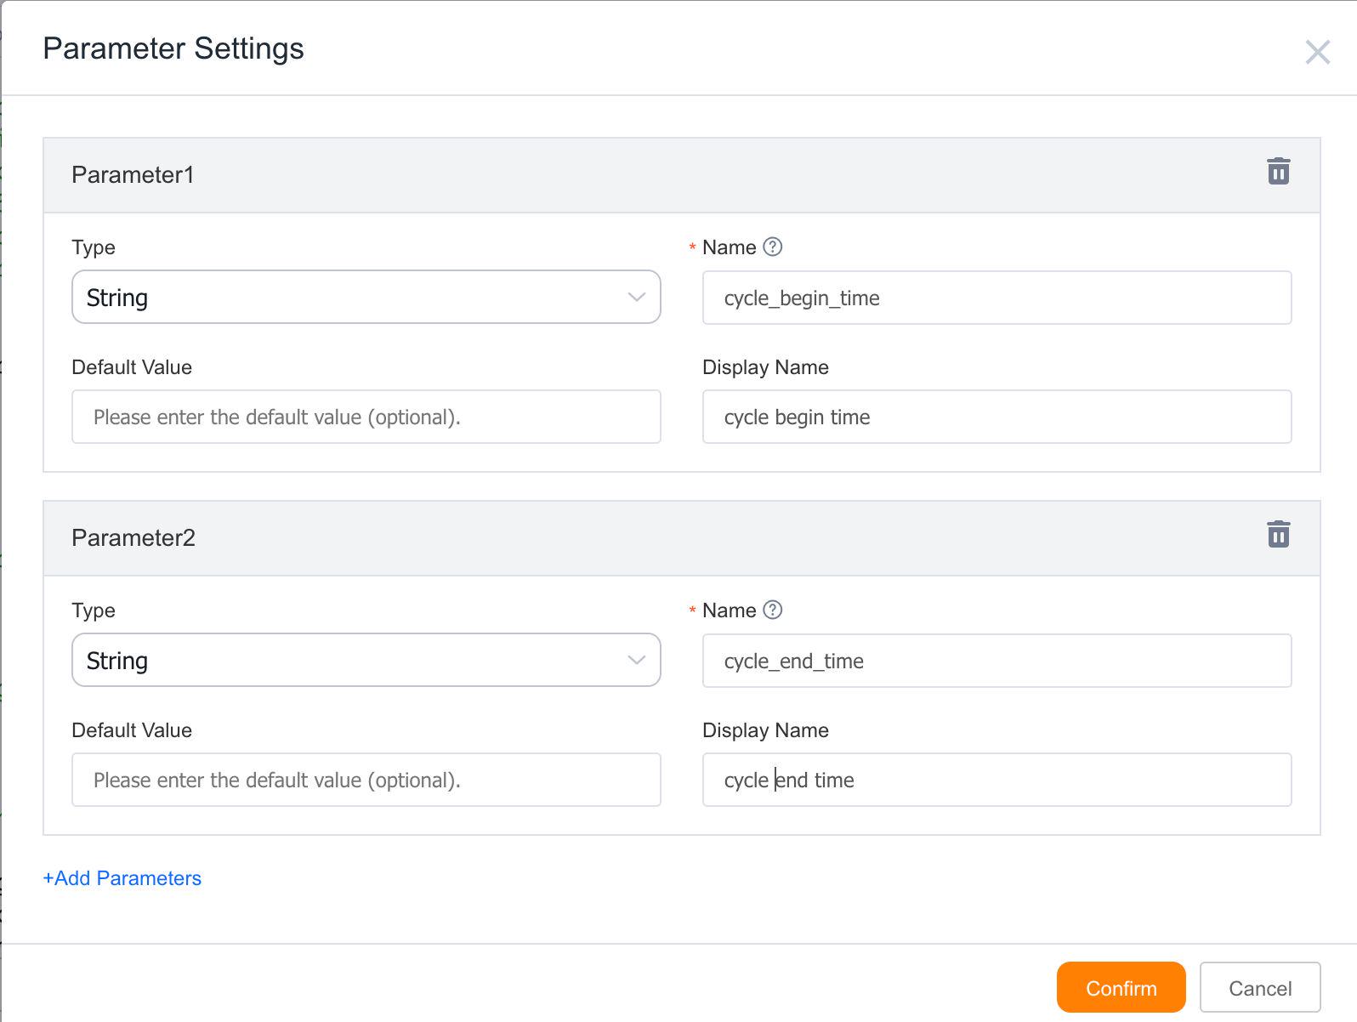This screenshot has width=1357, height=1022.
Task: Click the Type label in Parameter1
Action: pyautogui.click(x=94, y=247)
